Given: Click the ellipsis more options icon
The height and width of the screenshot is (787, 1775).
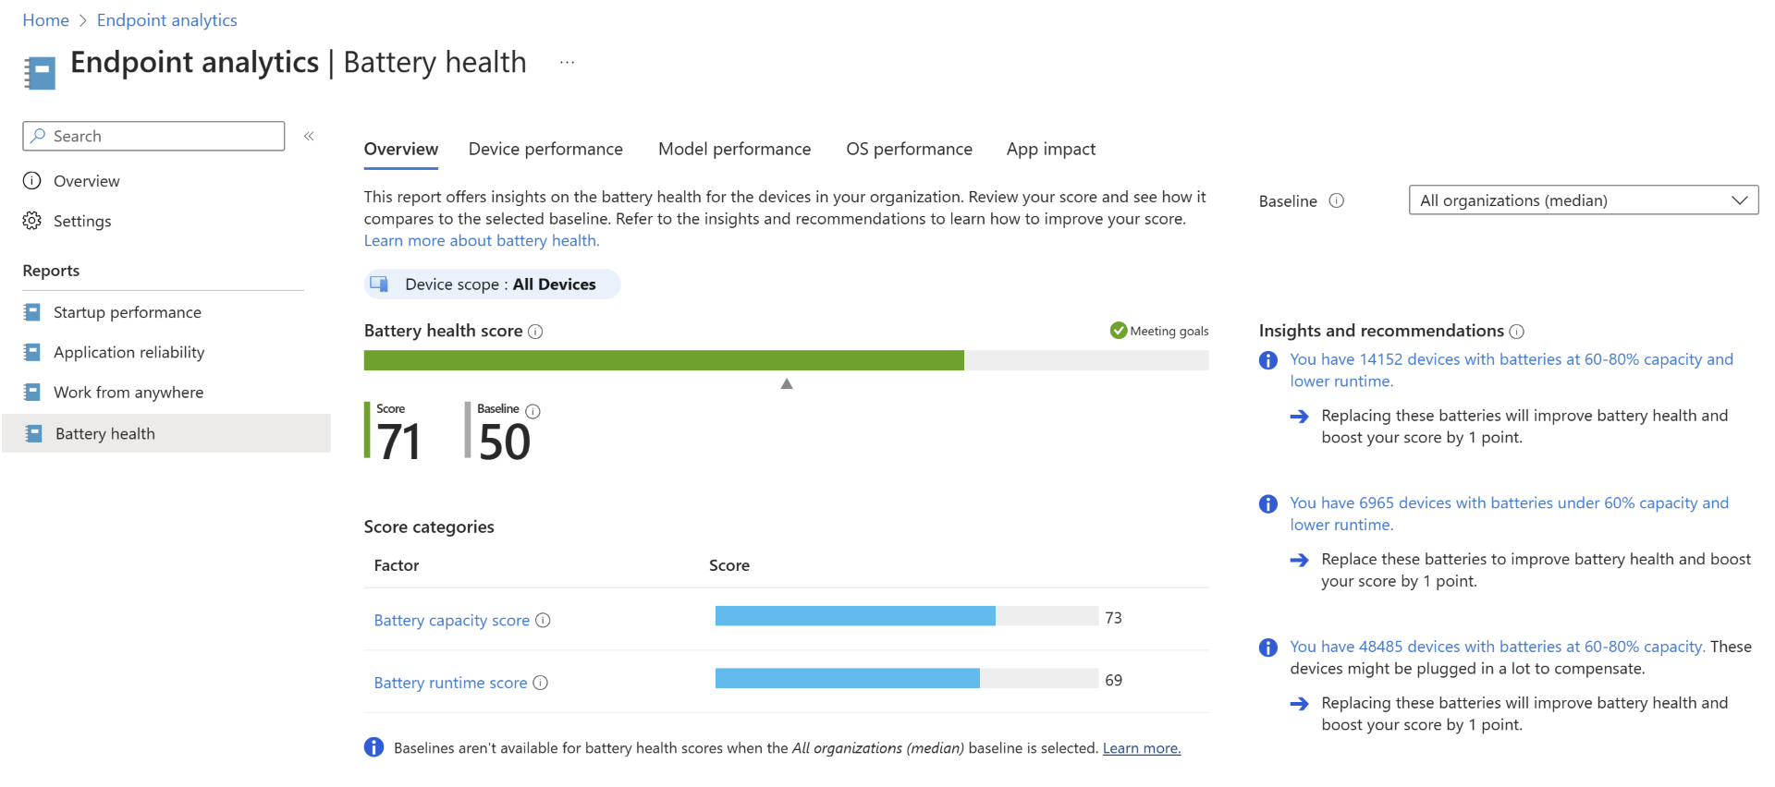Looking at the screenshot, I should coord(567,63).
